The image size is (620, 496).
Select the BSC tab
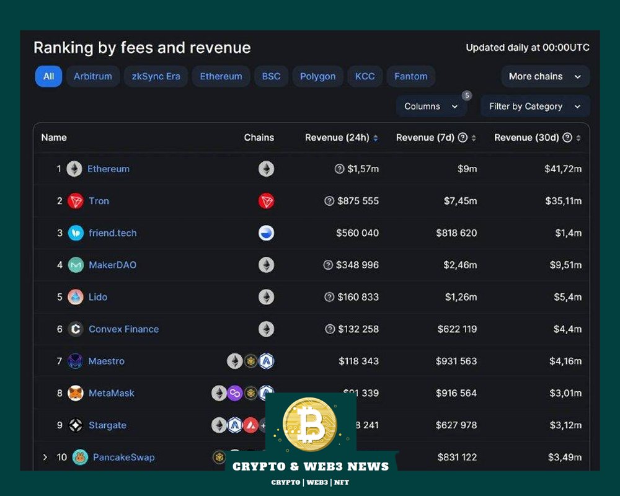pos(272,76)
